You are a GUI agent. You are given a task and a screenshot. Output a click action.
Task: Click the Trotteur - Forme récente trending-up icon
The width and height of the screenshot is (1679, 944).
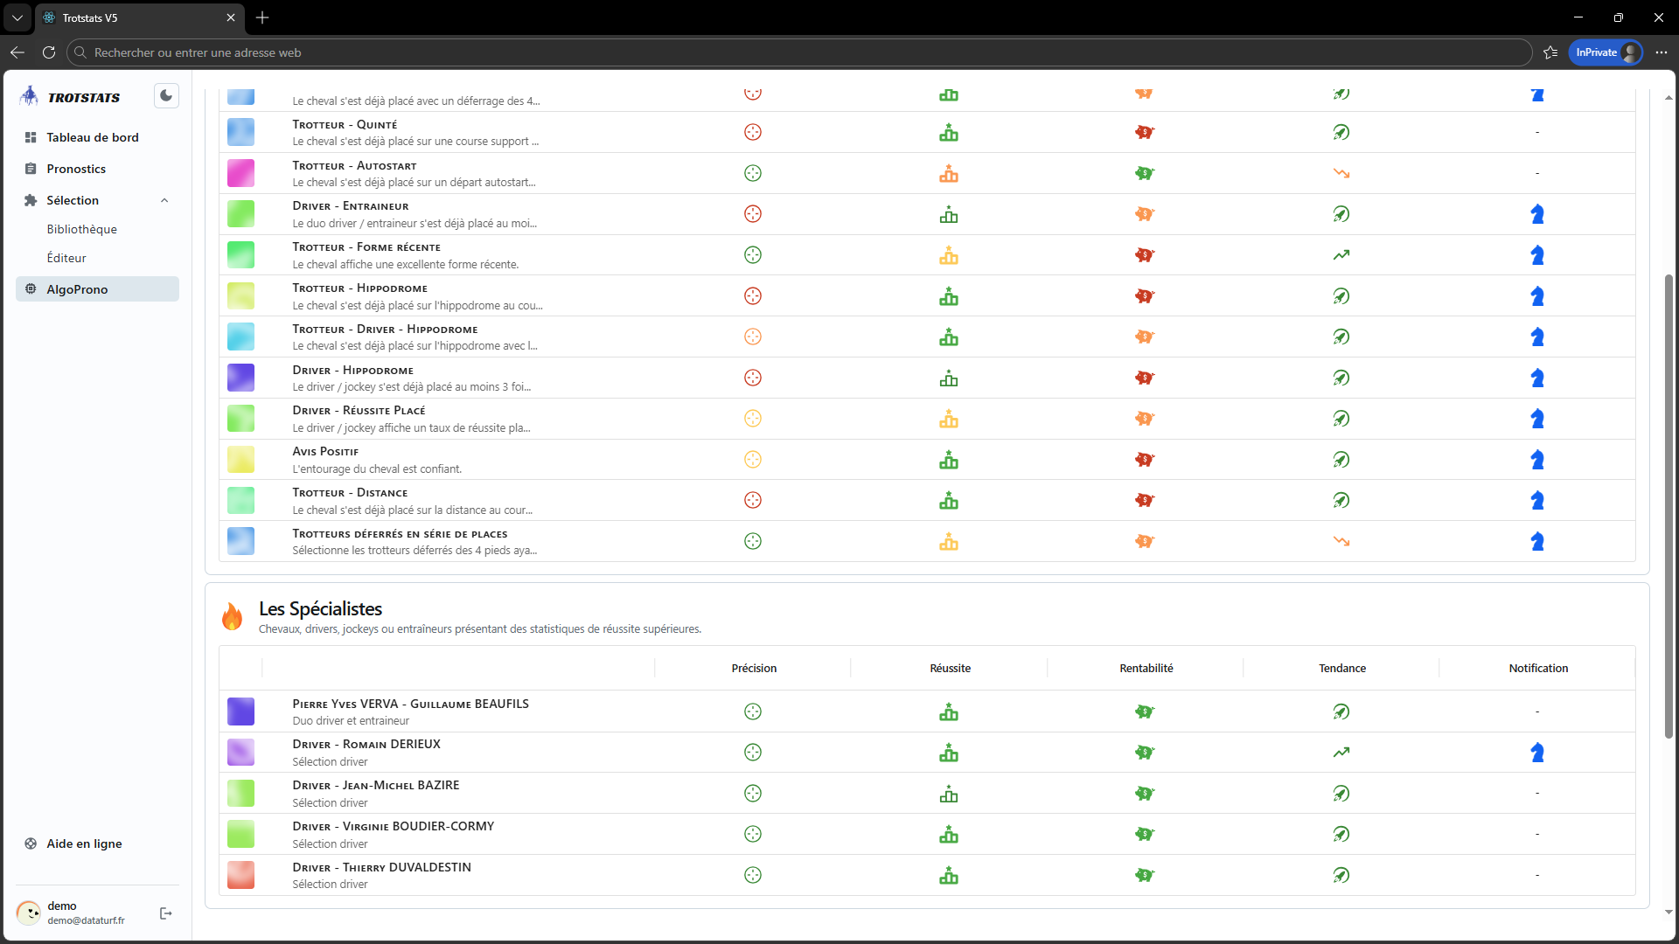click(x=1341, y=255)
